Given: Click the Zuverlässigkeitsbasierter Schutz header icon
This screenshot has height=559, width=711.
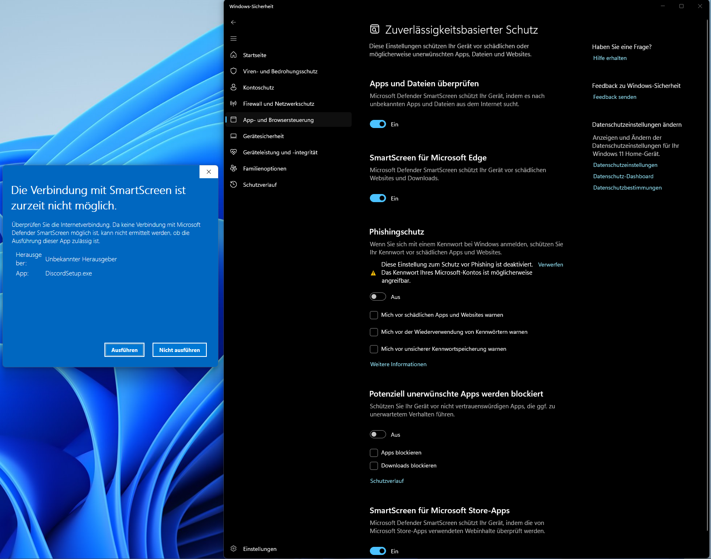Looking at the screenshot, I should (375, 29).
